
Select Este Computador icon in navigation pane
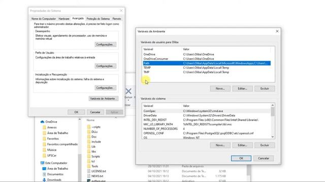click(42, 163)
